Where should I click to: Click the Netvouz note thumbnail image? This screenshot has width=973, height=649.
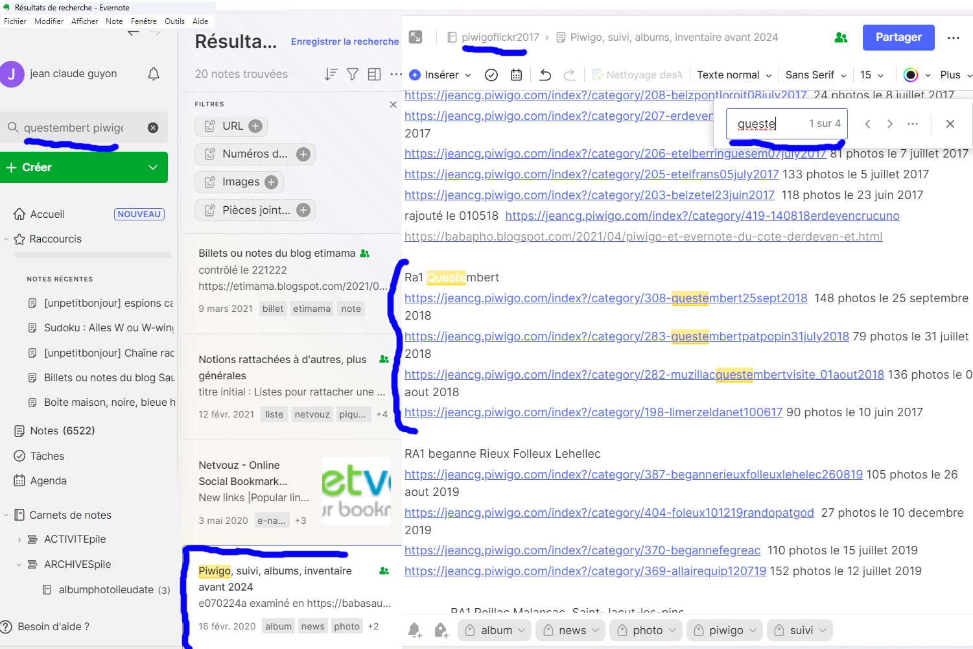point(357,490)
